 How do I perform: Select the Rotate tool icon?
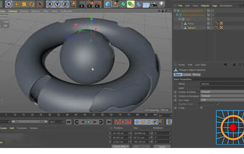click(32, 4)
